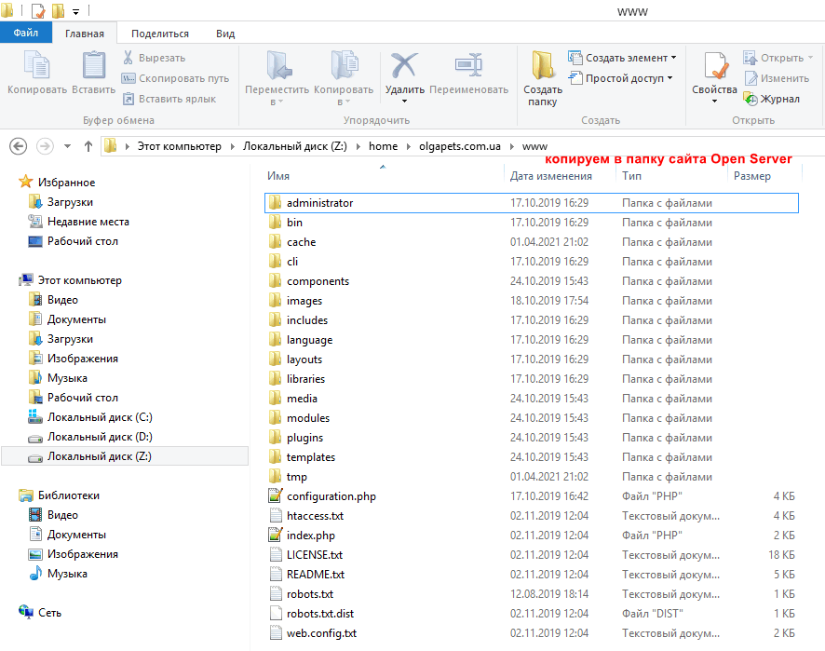The width and height of the screenshot is (825, 651).
Task: Select the images folder icon
Action: [276, 301]
